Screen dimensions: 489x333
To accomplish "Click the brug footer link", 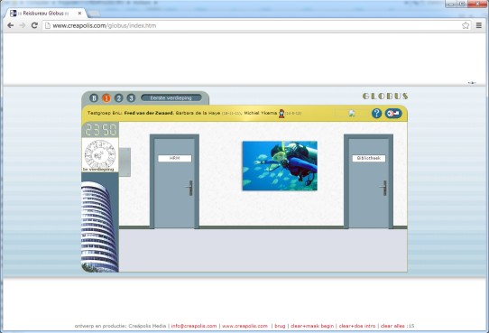I will click(280, 326).
